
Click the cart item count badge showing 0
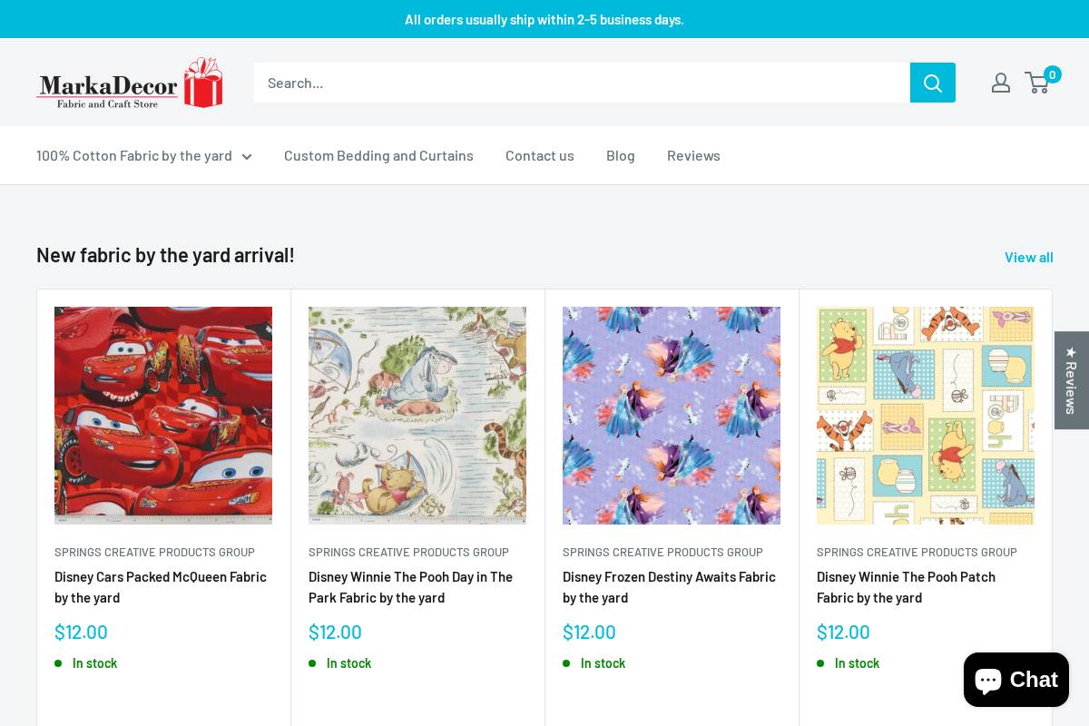click(x=1052, y=74)
